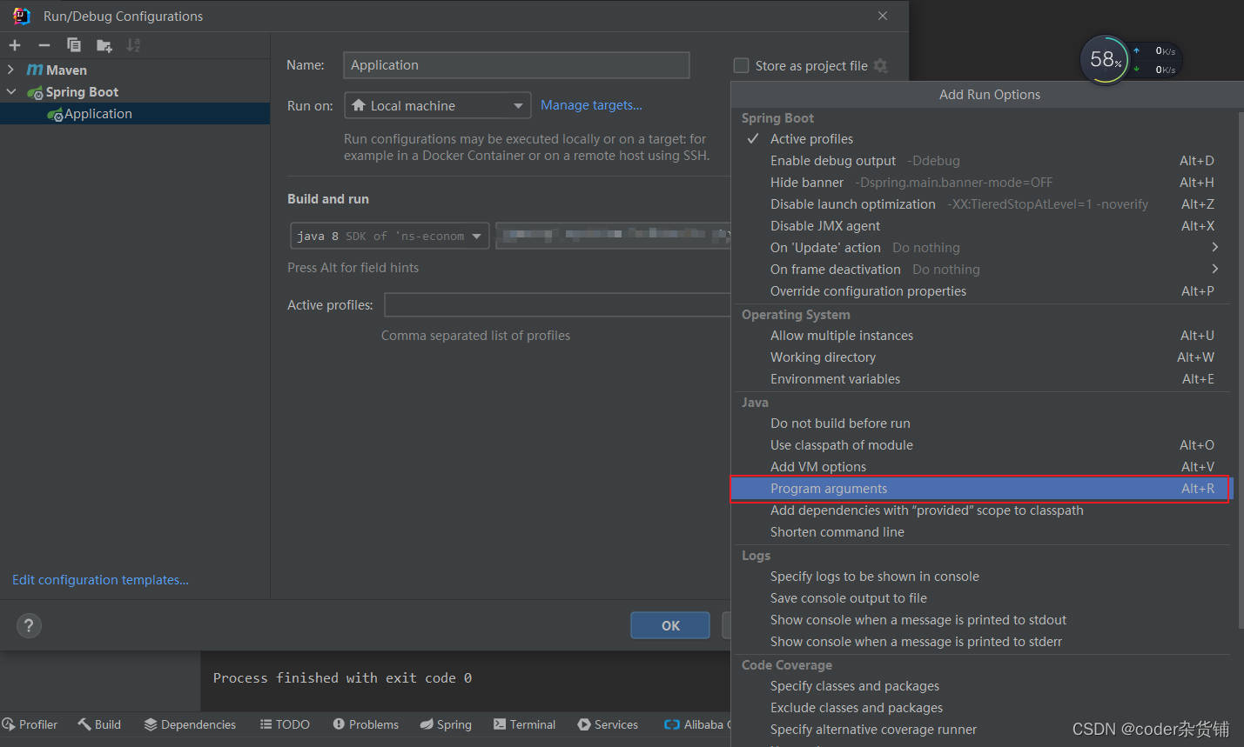
Task: Enable debug output with -Ddebug
Action: 832,160
